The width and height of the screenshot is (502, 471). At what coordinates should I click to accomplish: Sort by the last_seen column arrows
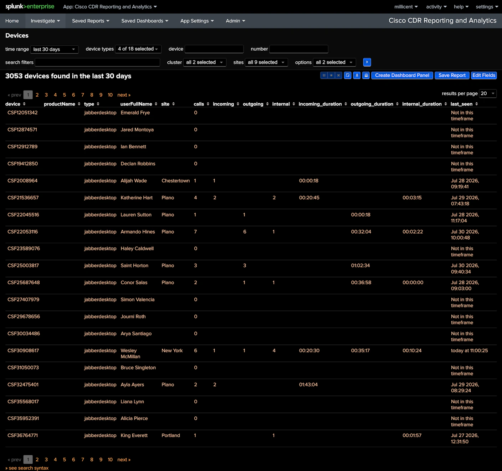[477, 104]
